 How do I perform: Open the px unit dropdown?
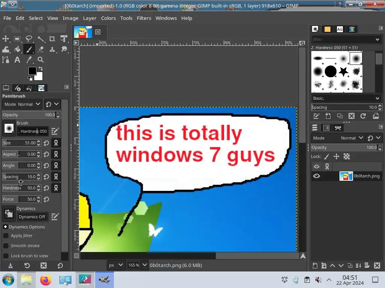[x=115, y=265]
